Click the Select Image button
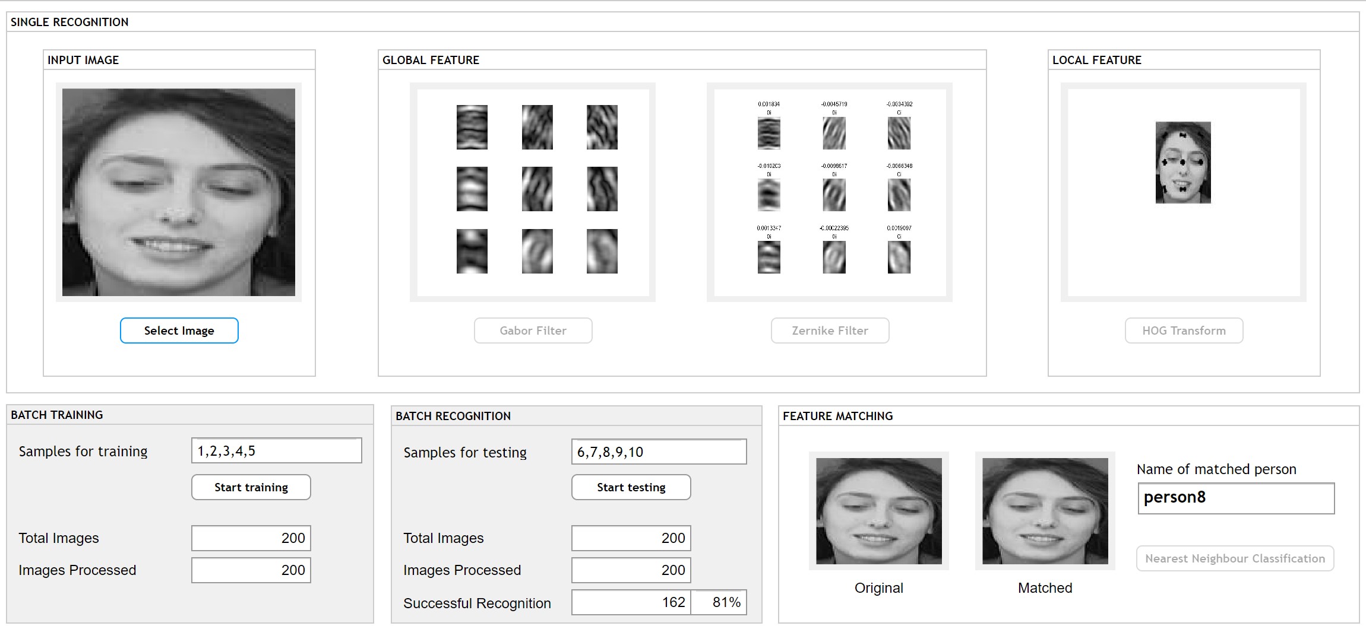The image size is (1366, 626). [x=179, y=331]
